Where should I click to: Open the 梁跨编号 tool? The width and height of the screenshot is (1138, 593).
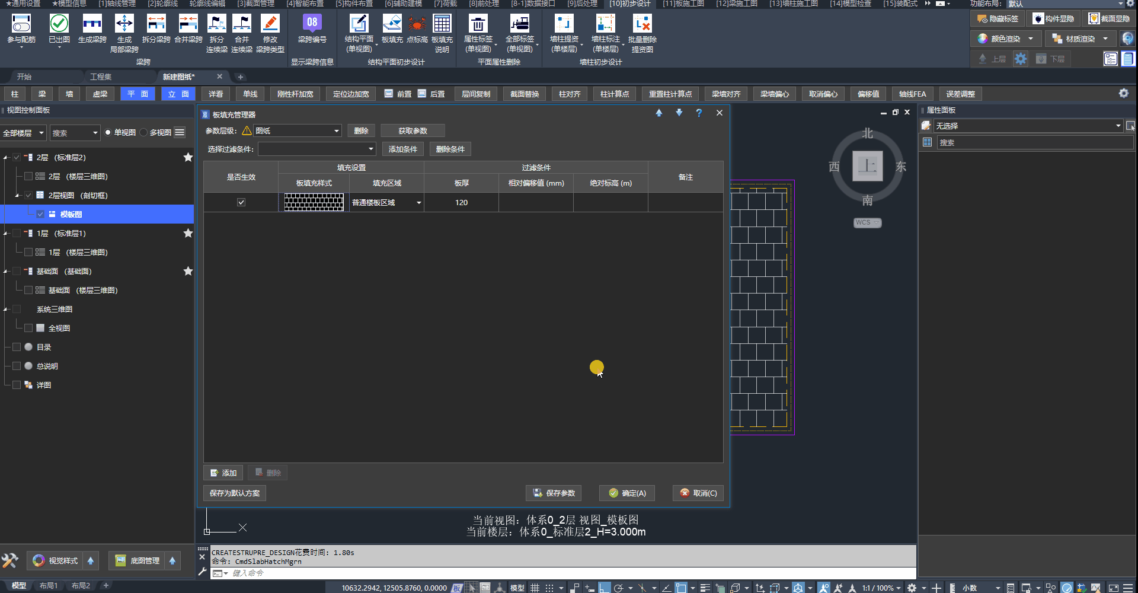click(x=312, y=24)
